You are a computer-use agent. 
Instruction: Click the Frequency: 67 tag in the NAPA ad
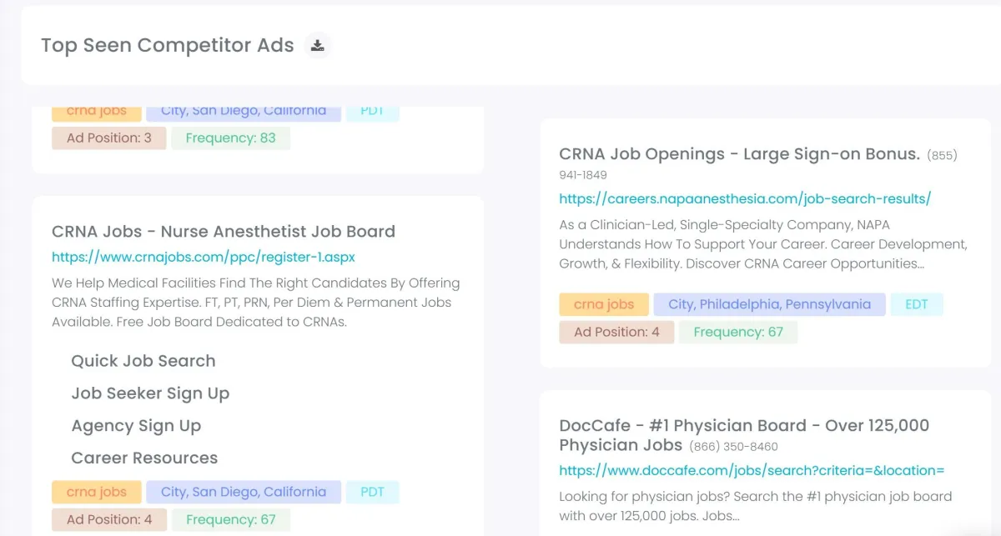click(737, 332)
